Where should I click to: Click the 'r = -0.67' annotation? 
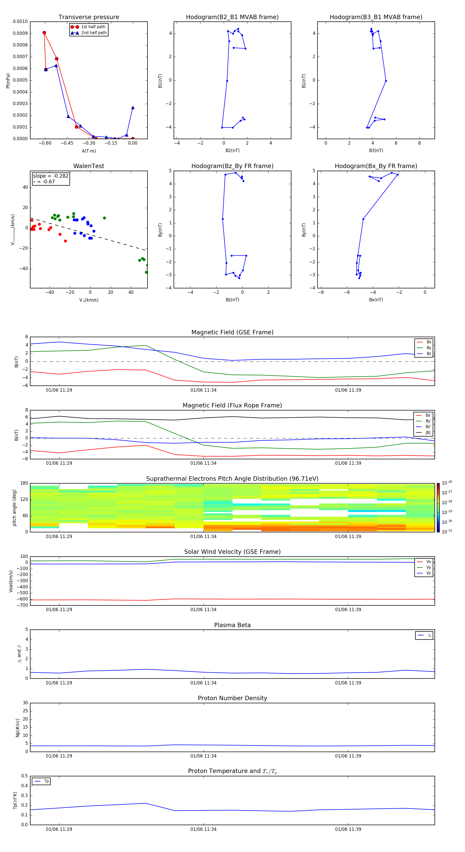pos(44,182)
